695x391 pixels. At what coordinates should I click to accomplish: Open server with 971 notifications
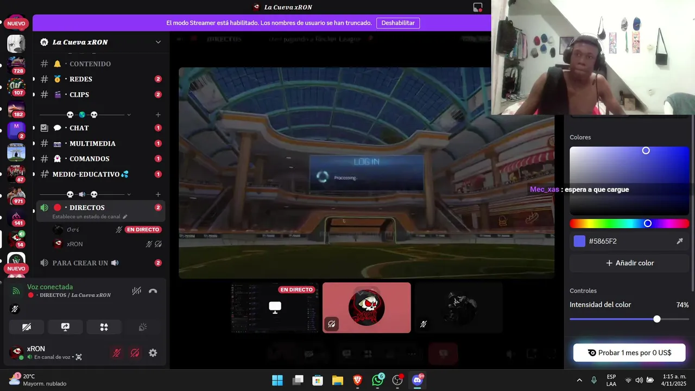(x=16, y=195)
